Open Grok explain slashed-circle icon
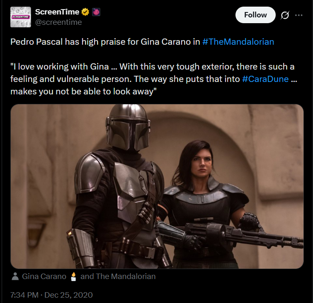 click(285, 15)
